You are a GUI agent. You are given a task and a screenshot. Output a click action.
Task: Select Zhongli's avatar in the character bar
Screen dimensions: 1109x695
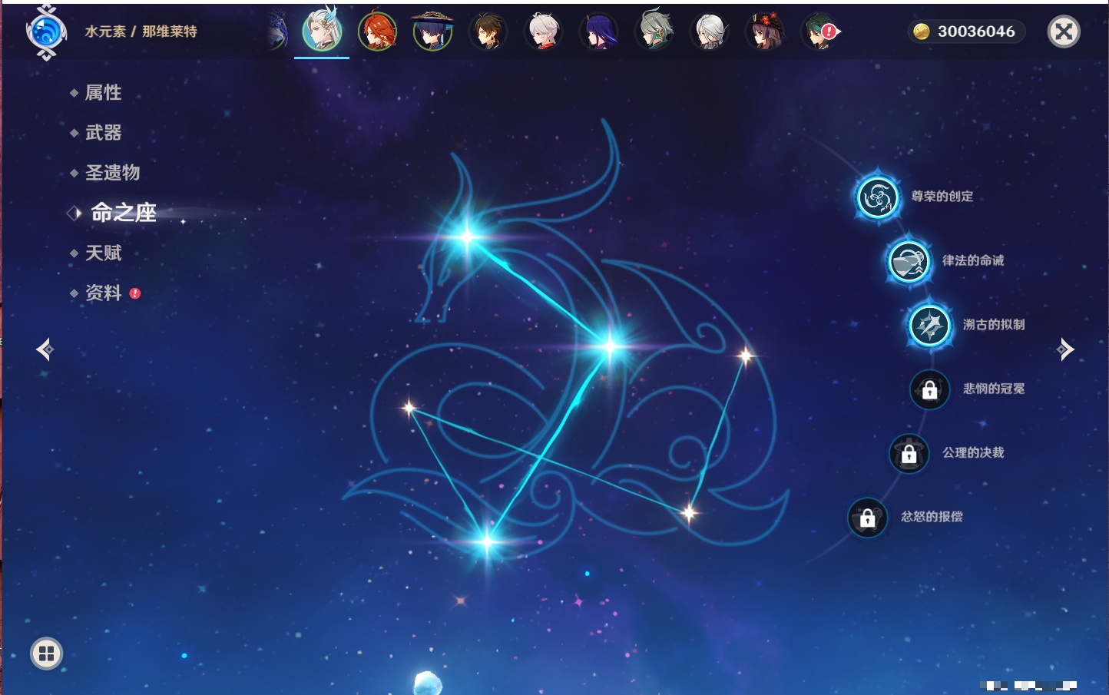pyautogui.click(x=488, y=32)
